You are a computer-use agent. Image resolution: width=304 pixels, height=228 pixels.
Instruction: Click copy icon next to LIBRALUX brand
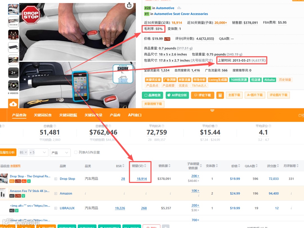click(56, 208)
